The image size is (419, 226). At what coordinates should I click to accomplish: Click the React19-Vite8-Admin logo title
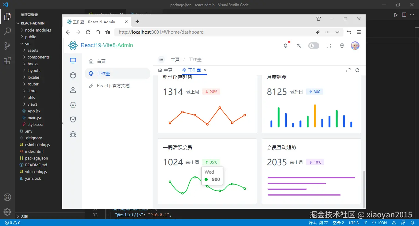click(107, 45)
